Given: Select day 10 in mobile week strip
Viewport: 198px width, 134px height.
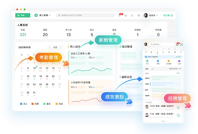Looking at the screenshot, I should click(175, 52).
